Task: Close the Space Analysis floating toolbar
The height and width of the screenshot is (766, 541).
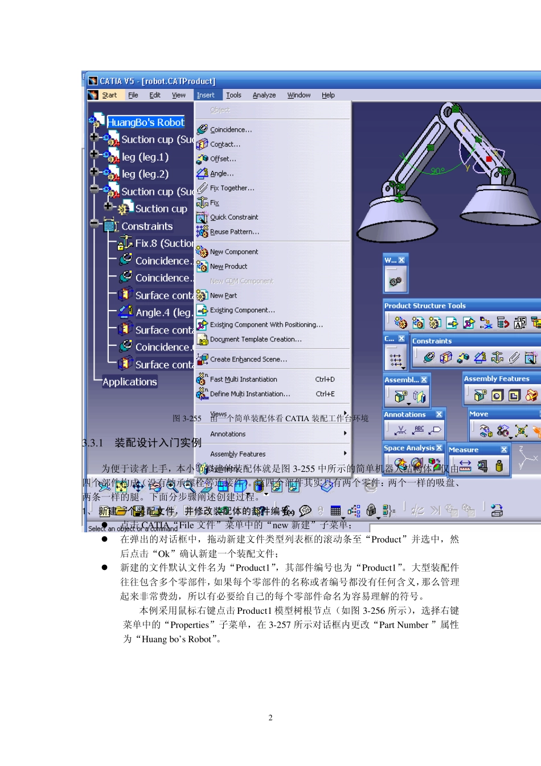Action: (x=439, y=448)
